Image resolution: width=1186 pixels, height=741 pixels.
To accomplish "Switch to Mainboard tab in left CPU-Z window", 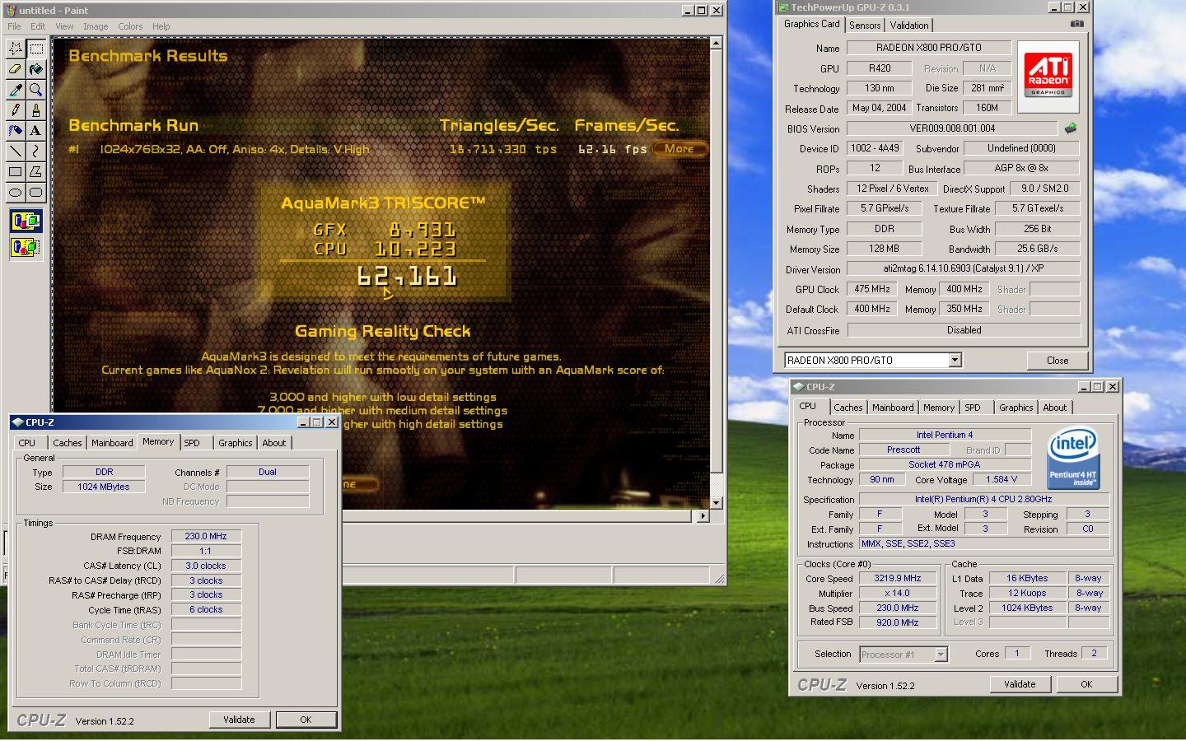I will tap(112, 443).
